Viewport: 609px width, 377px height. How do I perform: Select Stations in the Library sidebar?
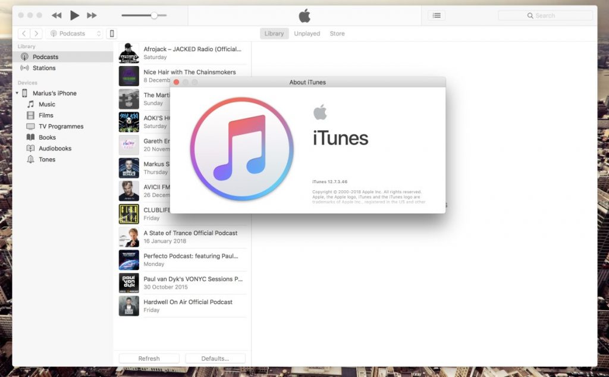pyautogui.click(x=44, y=68)
